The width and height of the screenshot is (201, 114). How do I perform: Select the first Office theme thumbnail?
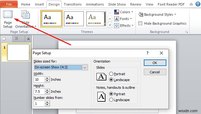[52, 19]
